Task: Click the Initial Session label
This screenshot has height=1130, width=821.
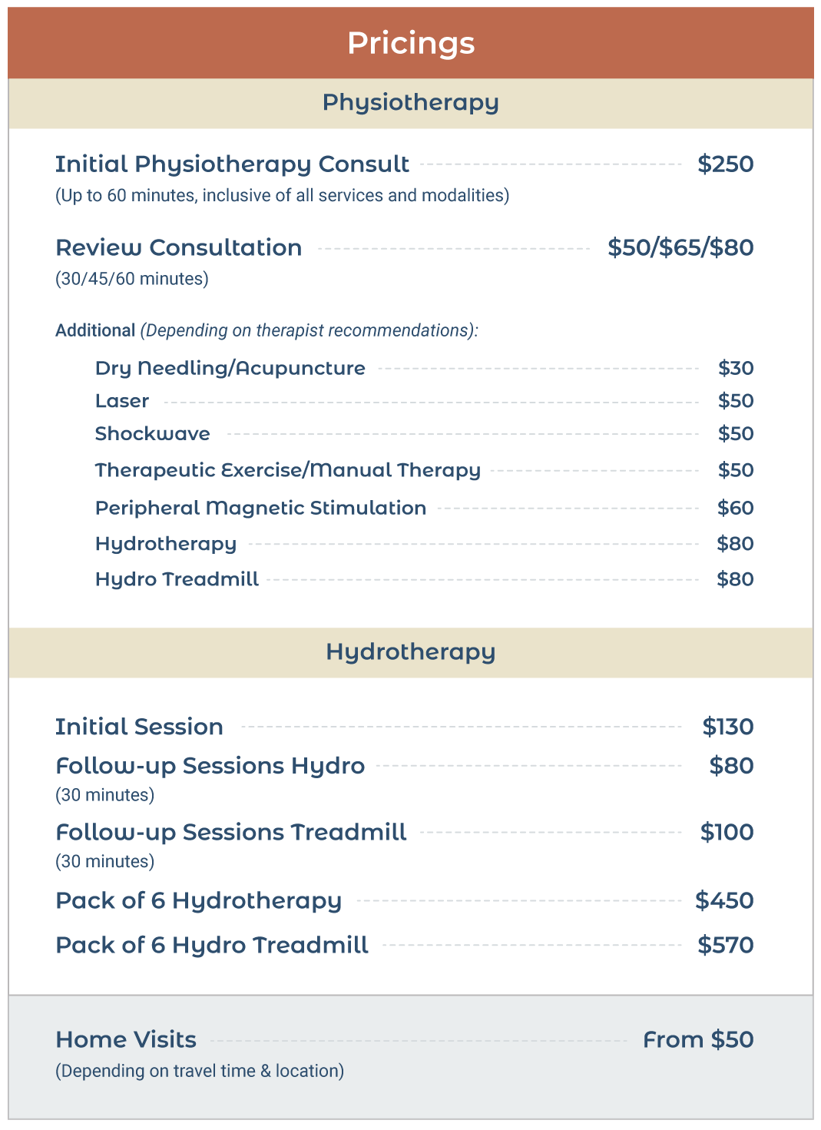Action: (x=139, y=727)
